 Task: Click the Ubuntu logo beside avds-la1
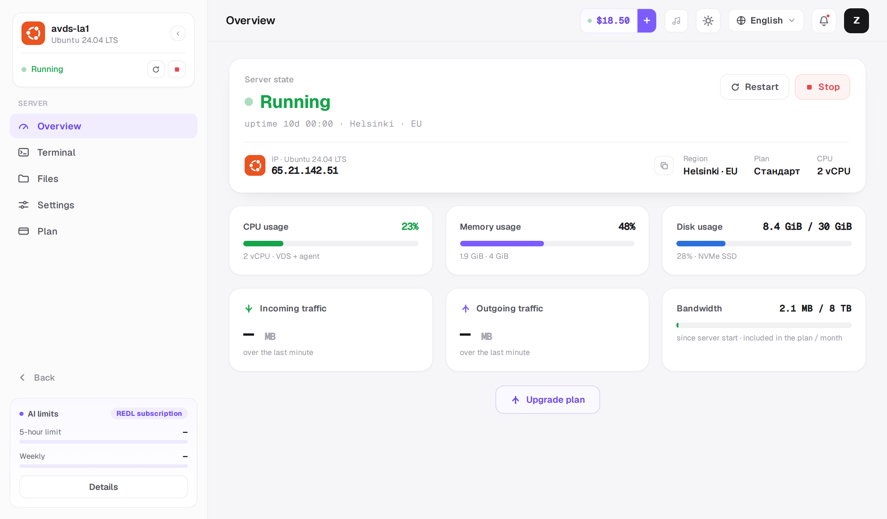tap(33, 33)
